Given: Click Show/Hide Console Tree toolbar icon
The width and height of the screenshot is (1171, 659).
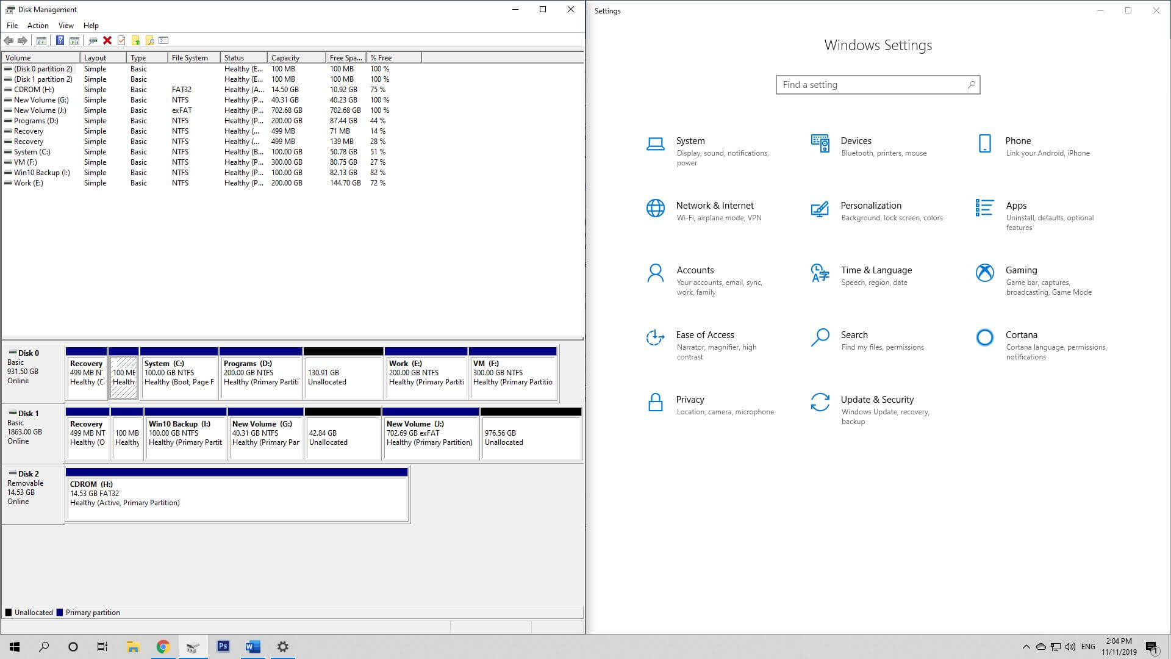Looking at the screenshot, I should 41,40.
